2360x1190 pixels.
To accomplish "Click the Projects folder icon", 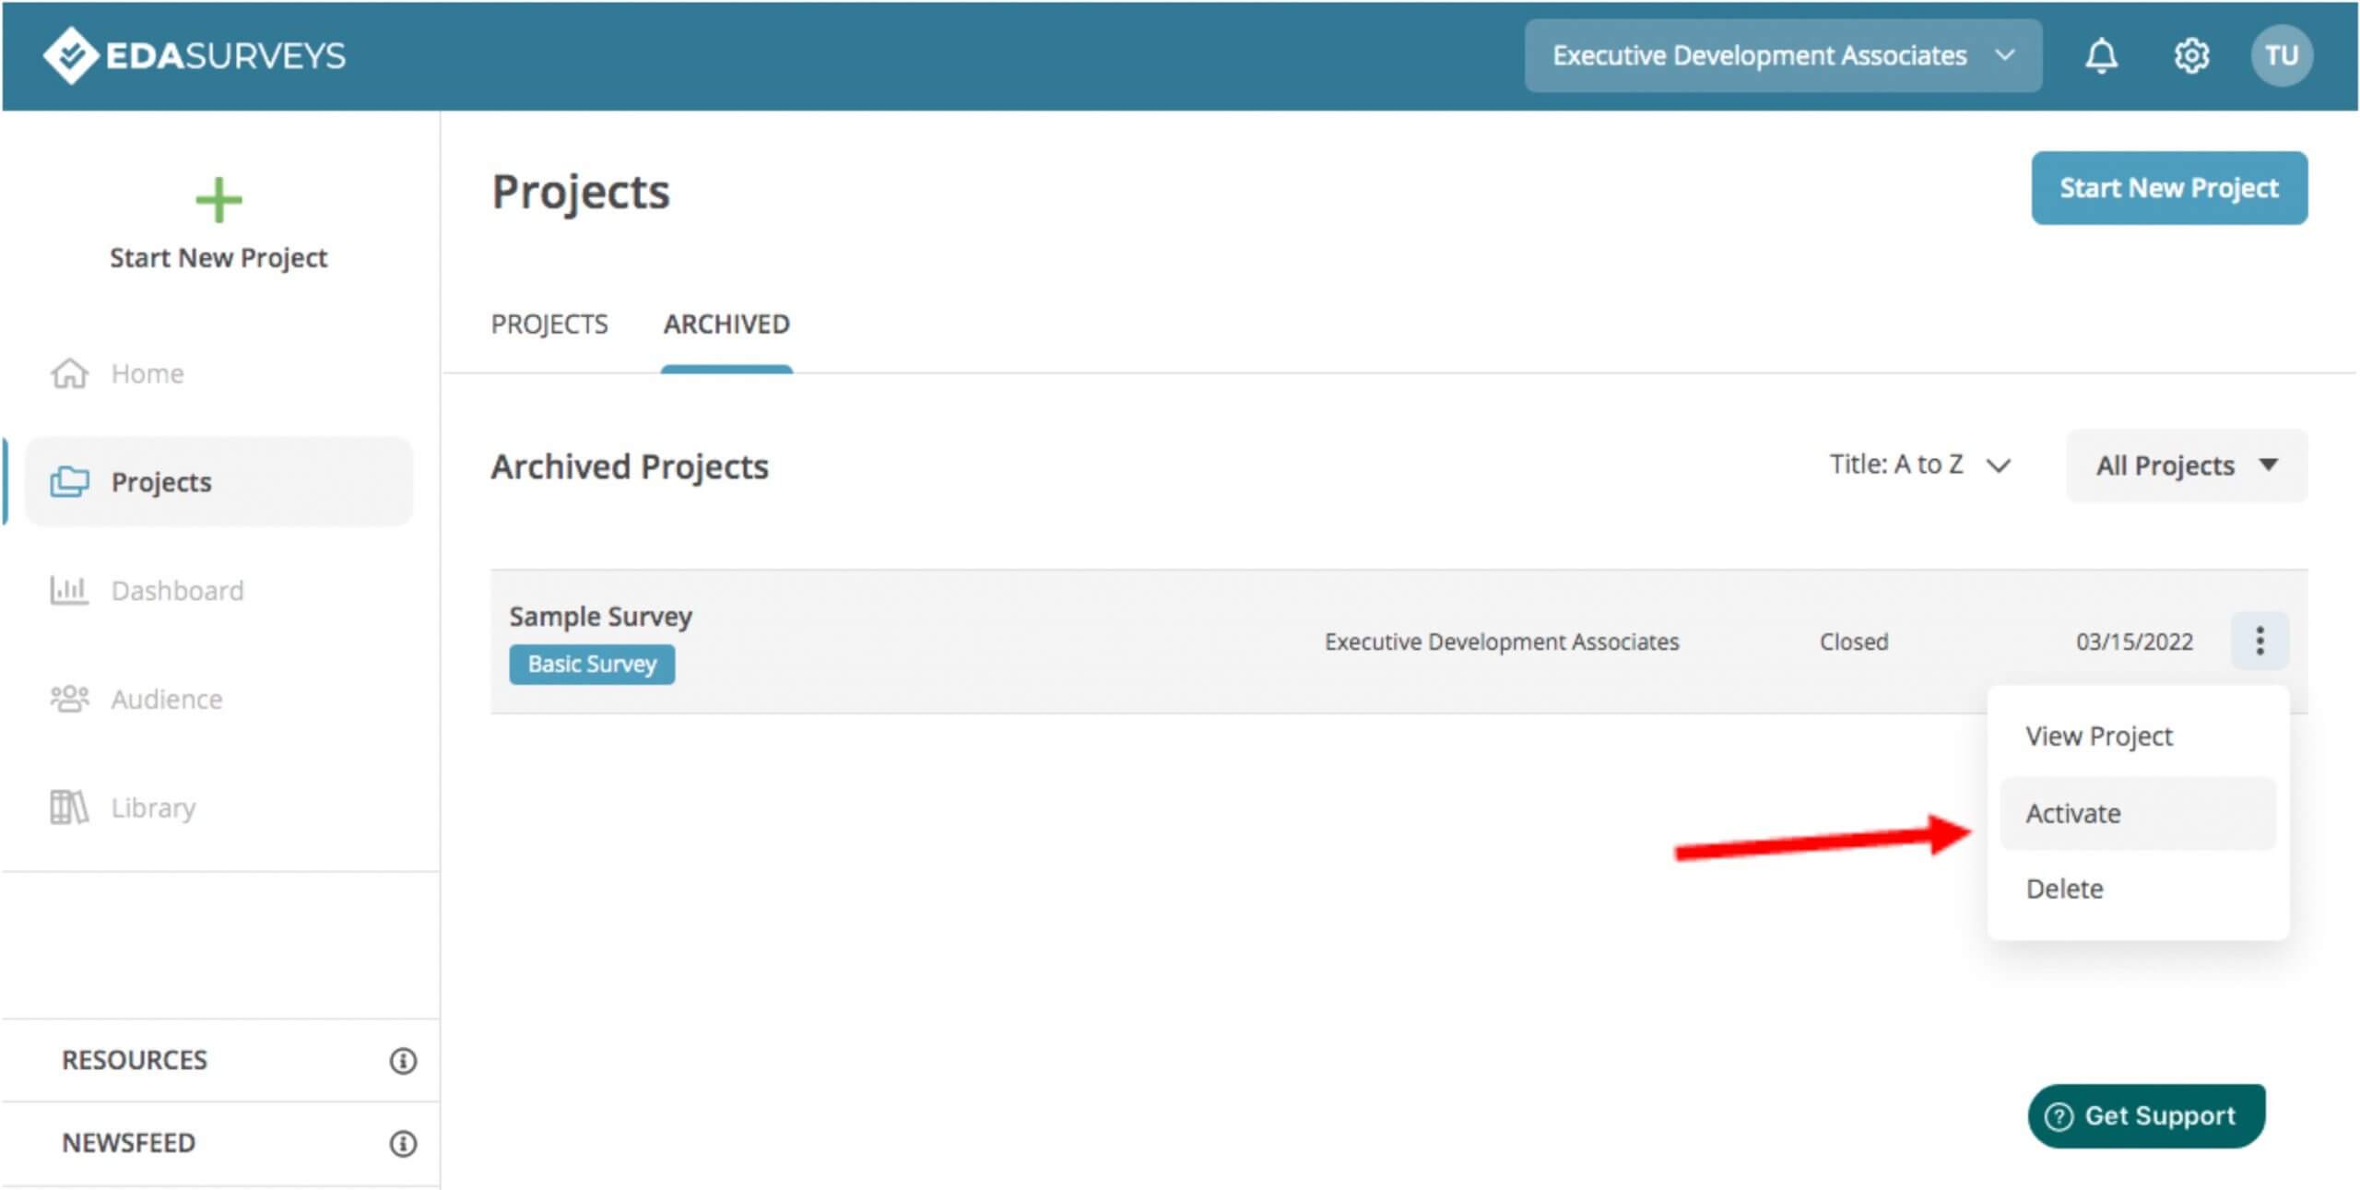I will click(69, 481).
